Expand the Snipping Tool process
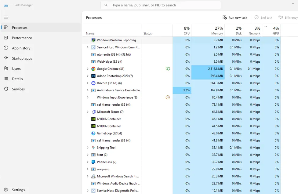 point(88,148)
